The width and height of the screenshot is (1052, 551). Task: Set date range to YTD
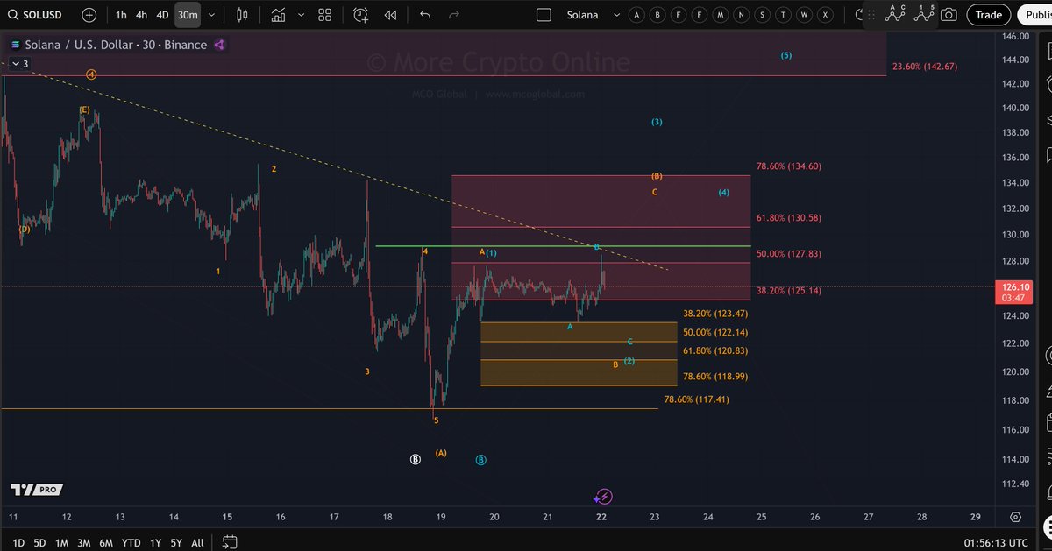(x=131, y=543)
